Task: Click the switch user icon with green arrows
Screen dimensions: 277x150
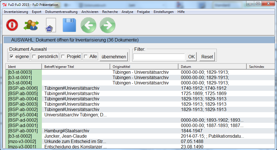Action: 31,26
